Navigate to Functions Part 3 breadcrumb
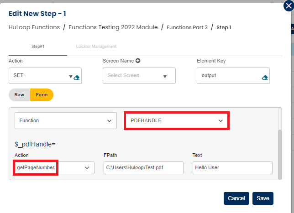 point(187,27)
